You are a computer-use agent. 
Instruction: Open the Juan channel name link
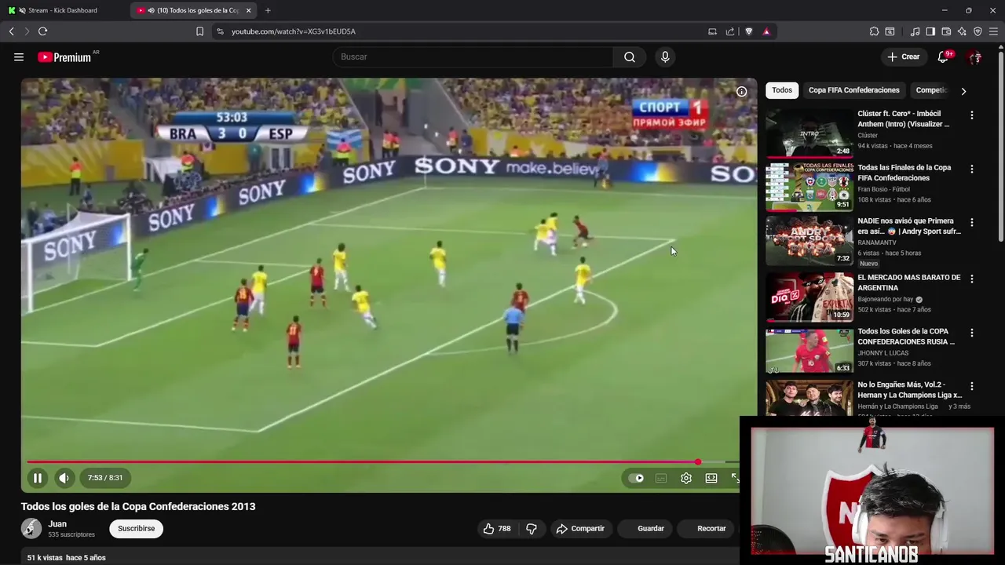tap(57, 524)
